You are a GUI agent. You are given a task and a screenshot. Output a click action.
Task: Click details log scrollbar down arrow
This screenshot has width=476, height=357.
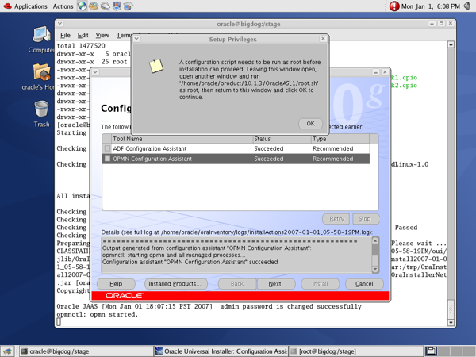[375, 269]
